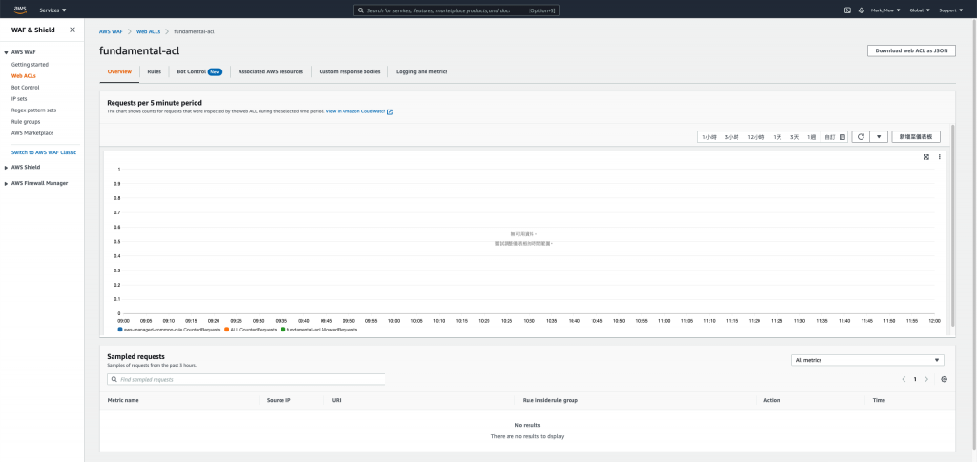977x462 pixels.
Task: Open the notifications bell
Action: pos(862,10)
